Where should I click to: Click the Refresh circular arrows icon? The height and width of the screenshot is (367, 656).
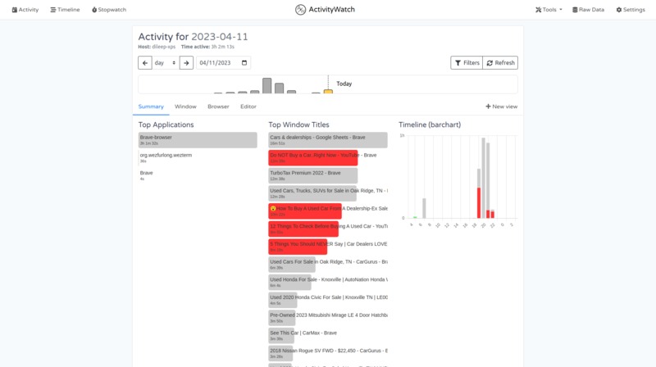(490, 63)
